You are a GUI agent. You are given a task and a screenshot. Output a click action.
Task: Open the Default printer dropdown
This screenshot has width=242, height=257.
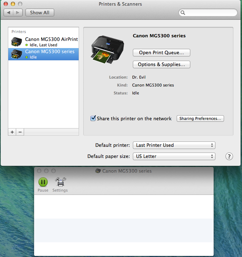pyautogui.click(x=174, y=145)
